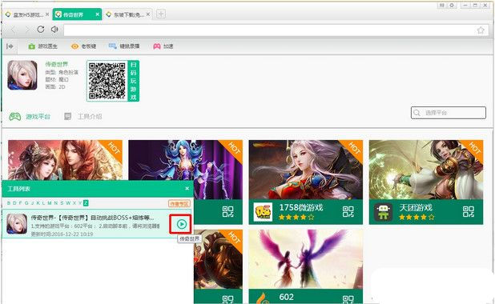The width and height of the screenshot is (495, 304).
Task: Filter tool list by letter W
Action: click(x=68, y=203)
